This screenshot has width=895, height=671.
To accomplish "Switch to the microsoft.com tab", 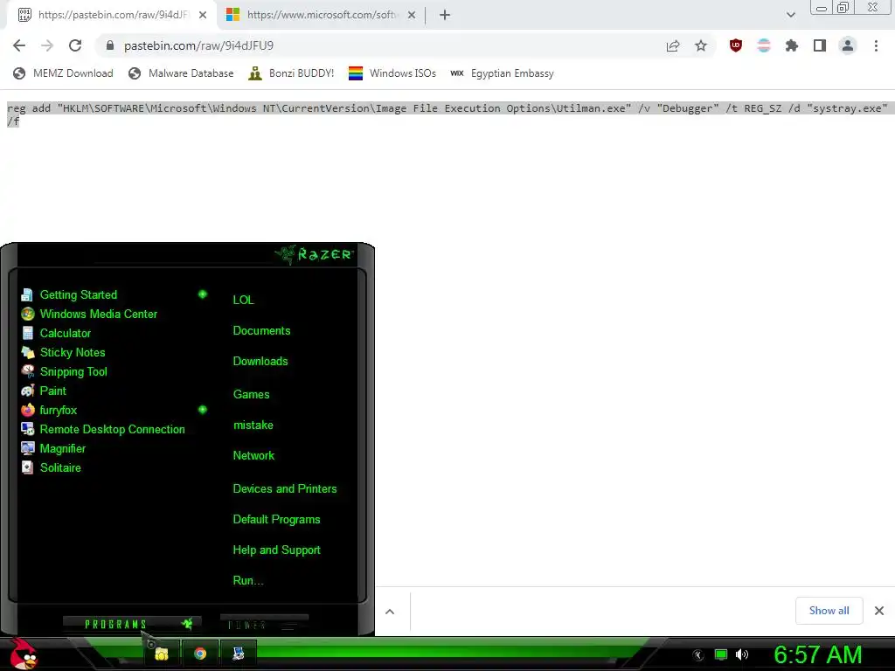I will click(x=322, y=15).
